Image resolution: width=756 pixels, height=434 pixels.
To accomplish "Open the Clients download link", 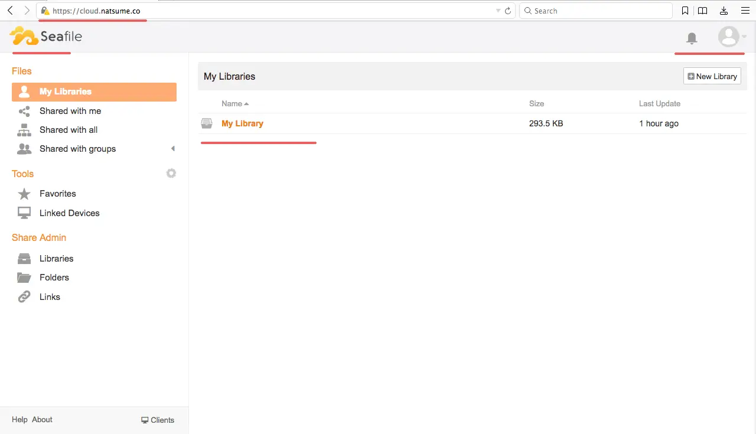I will 158,420.
